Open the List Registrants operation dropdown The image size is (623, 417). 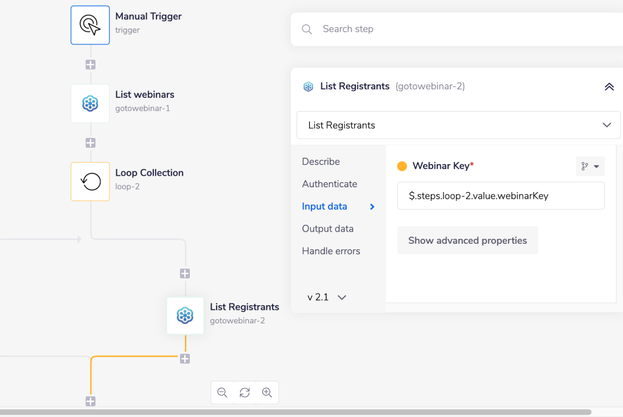point(458,125)
